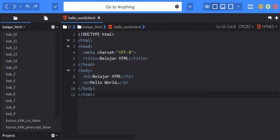This screenshot has height=140, width=280.
Task: Open the bab_3 folder
Action: click(11, 74)
